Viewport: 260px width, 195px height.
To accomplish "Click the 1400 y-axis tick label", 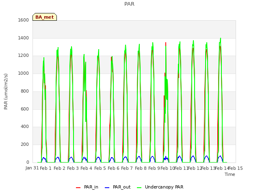I will [24, 38].
